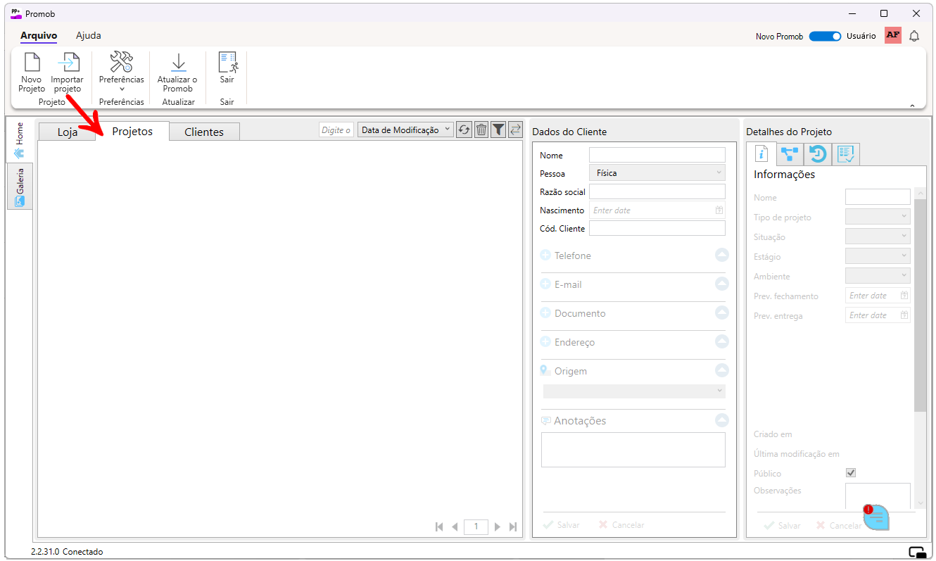The height and width of the screenshot is (561, 936).
Task: Toggle the Público checkbox
Action: pyautogui.click(x=851, y=473)
